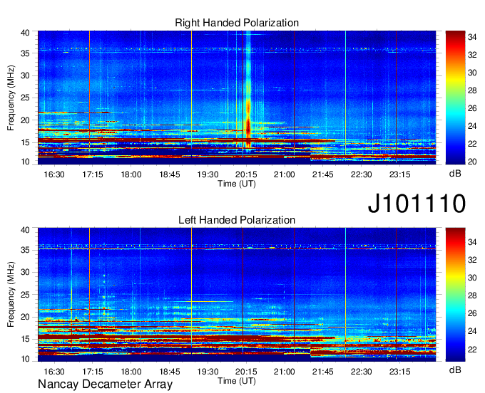Click the 10 MHz tick on left-handed frequency axis
This screenshot has height=393, width=485.
coord(25,359)
